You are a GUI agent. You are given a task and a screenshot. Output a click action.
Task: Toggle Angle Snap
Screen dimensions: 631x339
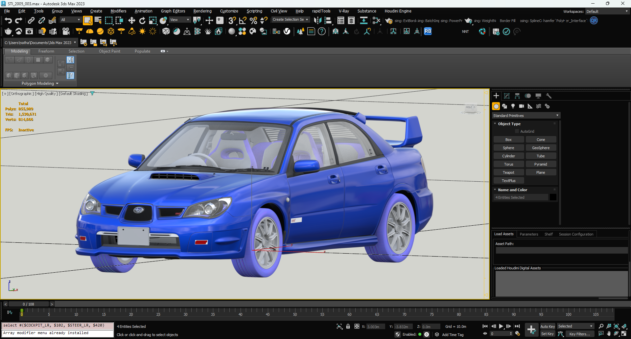point(243,21)
